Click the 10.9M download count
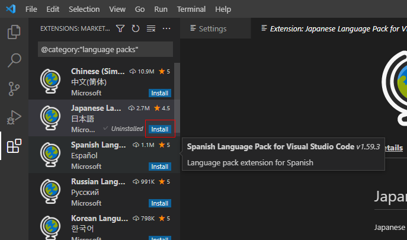The height and width of the screenshot is (240, 407). pos(142,72)
